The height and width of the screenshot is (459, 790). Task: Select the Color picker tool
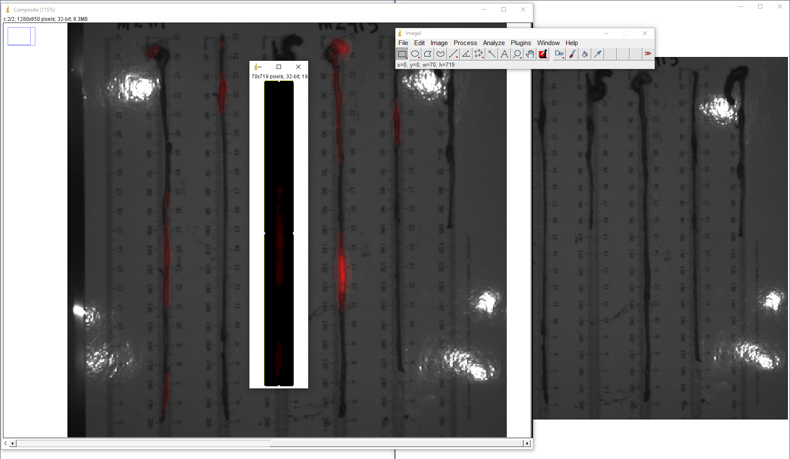point(543,54)
